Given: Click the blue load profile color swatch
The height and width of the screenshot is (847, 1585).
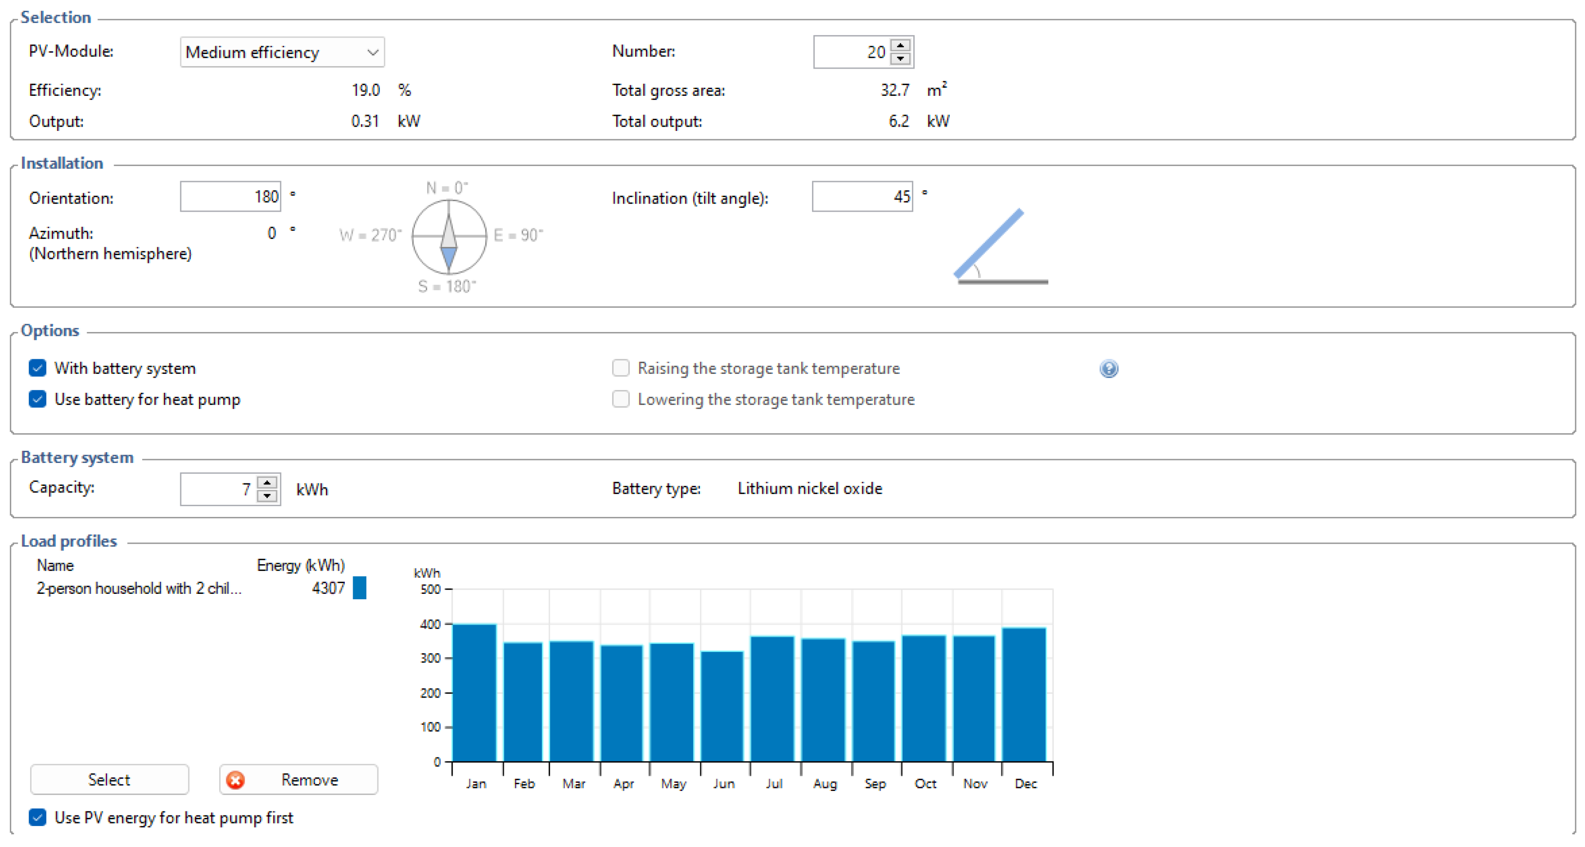Looking at the screenshot, I should [359, 588].
